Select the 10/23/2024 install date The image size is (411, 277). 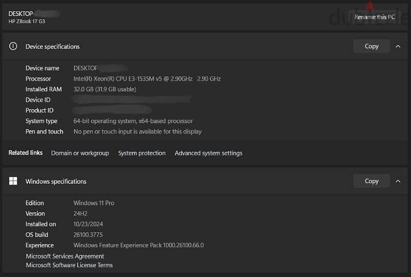pyautogui.click(x=88, y=224)
